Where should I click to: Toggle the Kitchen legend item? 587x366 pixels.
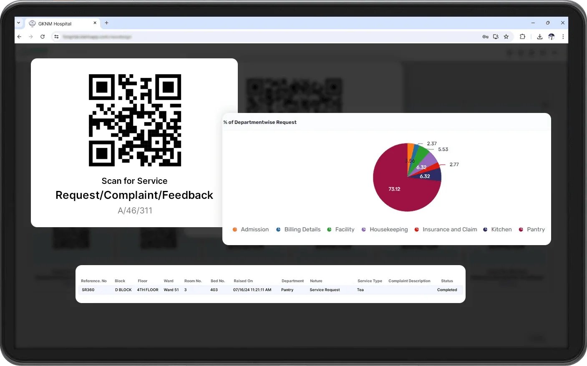(497, 230)
